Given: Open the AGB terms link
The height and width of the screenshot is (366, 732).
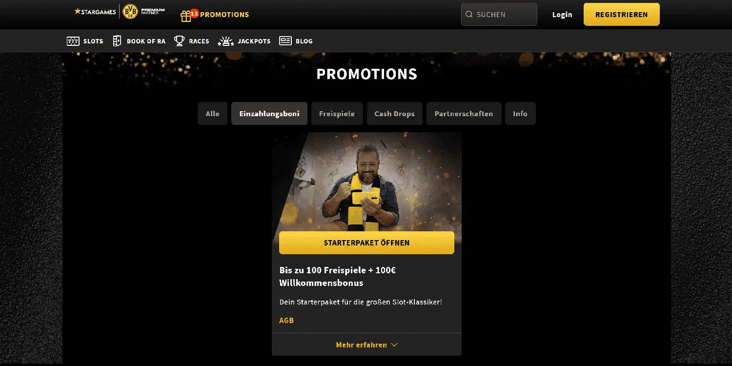Looking at the screenshot, I should click(x=286, y=321).
